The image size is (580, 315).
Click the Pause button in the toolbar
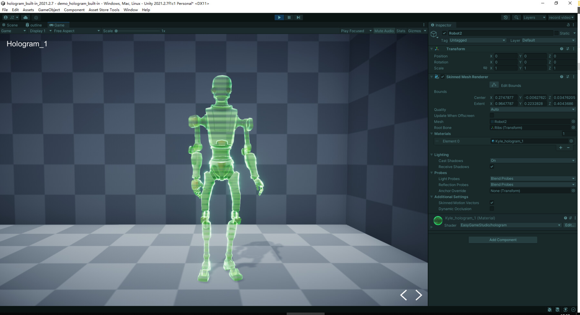(289, 17)
